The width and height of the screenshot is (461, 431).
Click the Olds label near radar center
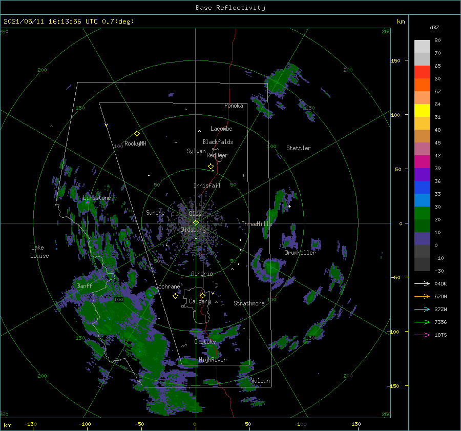click(x=195, y=214)
